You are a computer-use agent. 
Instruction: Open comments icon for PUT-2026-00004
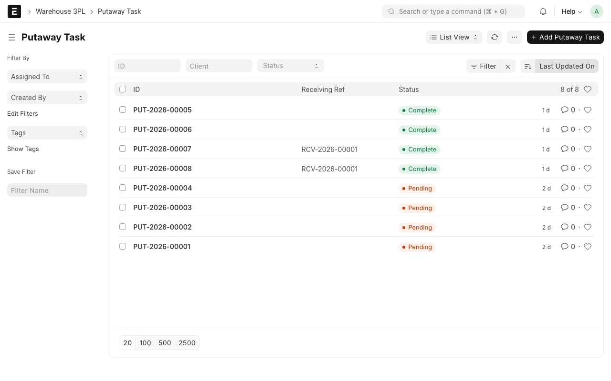click(565, 188)
